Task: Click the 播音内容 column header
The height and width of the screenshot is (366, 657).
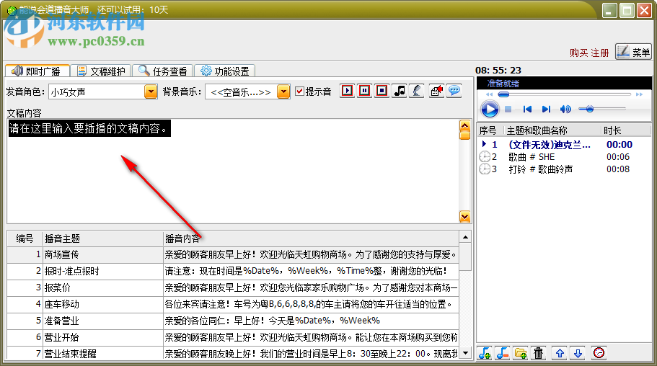Action: pos(312,238)
